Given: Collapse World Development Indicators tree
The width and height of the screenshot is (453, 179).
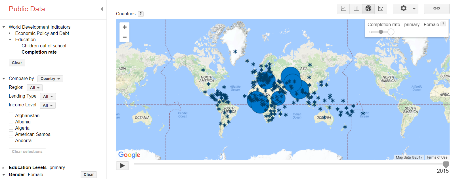Looking at the screenshot, I should tap(4, 27).
